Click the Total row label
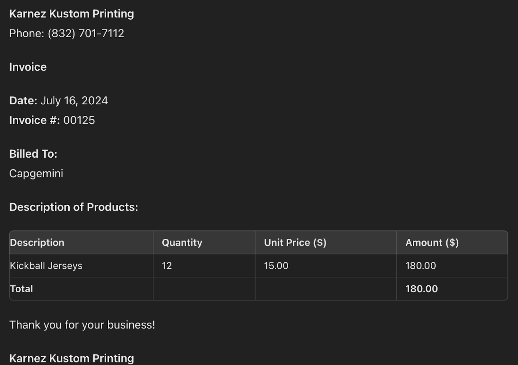Image resolution: width=518 pixels, height=365 pixels. point(21,289)
